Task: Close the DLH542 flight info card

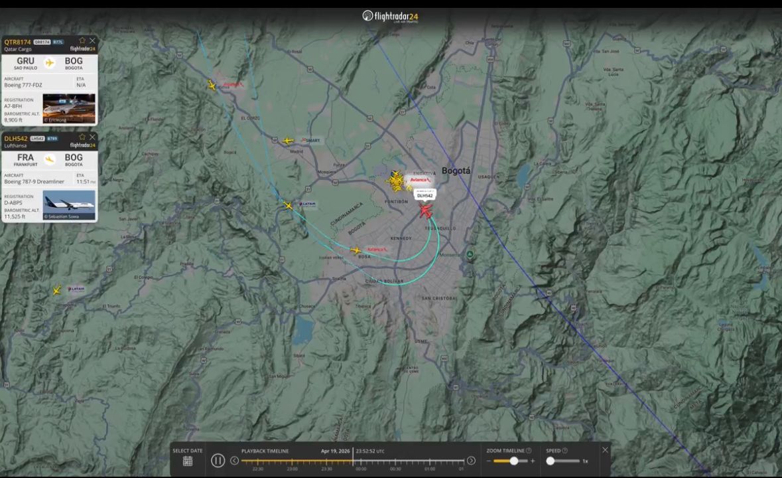Action: [92, 137]
